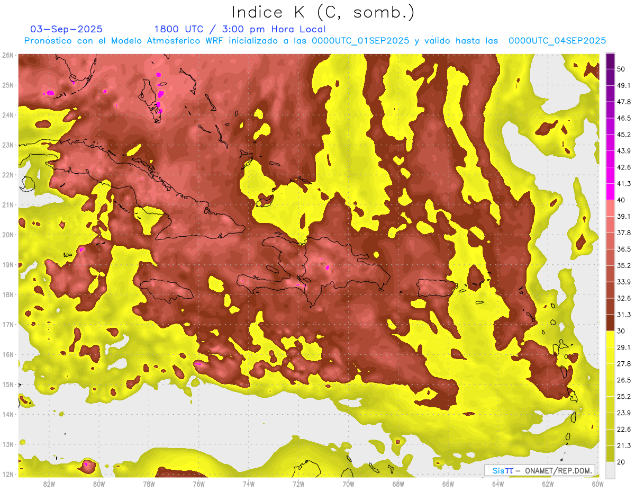Click the '60W' longitude label
The height and width of the screenshot is (491, 635).
[597, 484]
